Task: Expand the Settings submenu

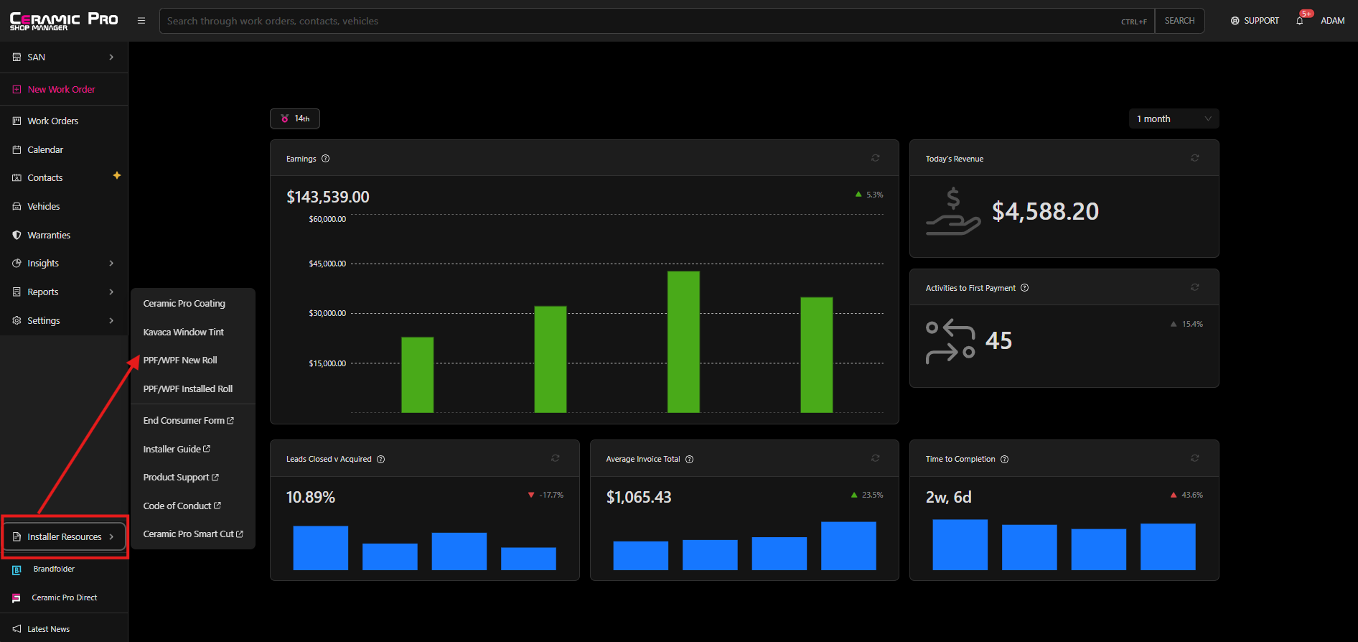Action: [x=64, y=321]
